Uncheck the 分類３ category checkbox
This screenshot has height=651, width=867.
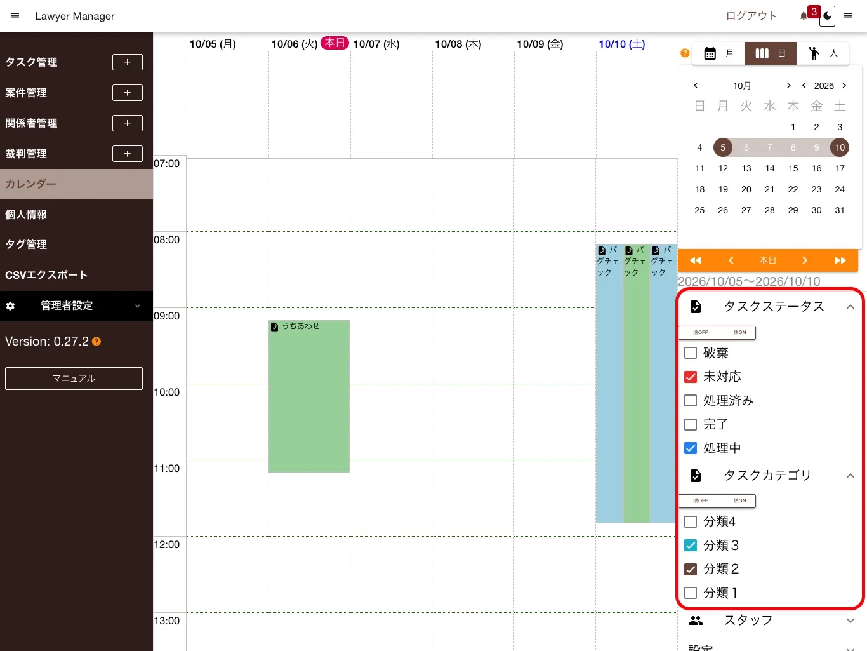click(x=691, y=546)
